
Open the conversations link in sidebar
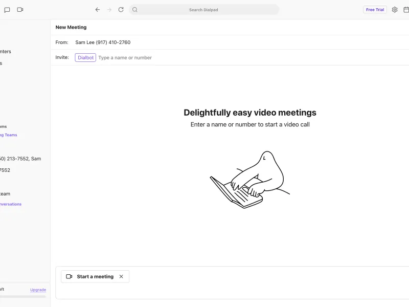point(11,204)
